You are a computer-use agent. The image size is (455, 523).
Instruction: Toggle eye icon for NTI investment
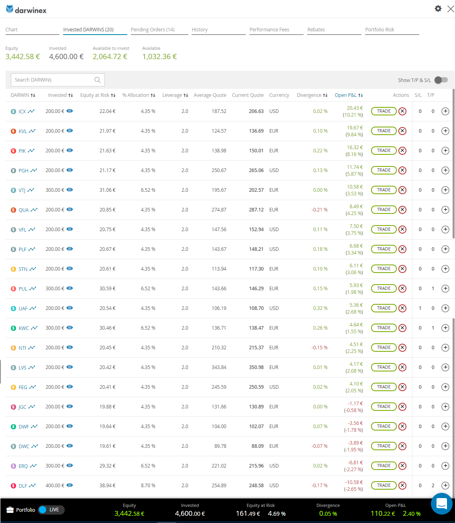(x=70, y=347)
